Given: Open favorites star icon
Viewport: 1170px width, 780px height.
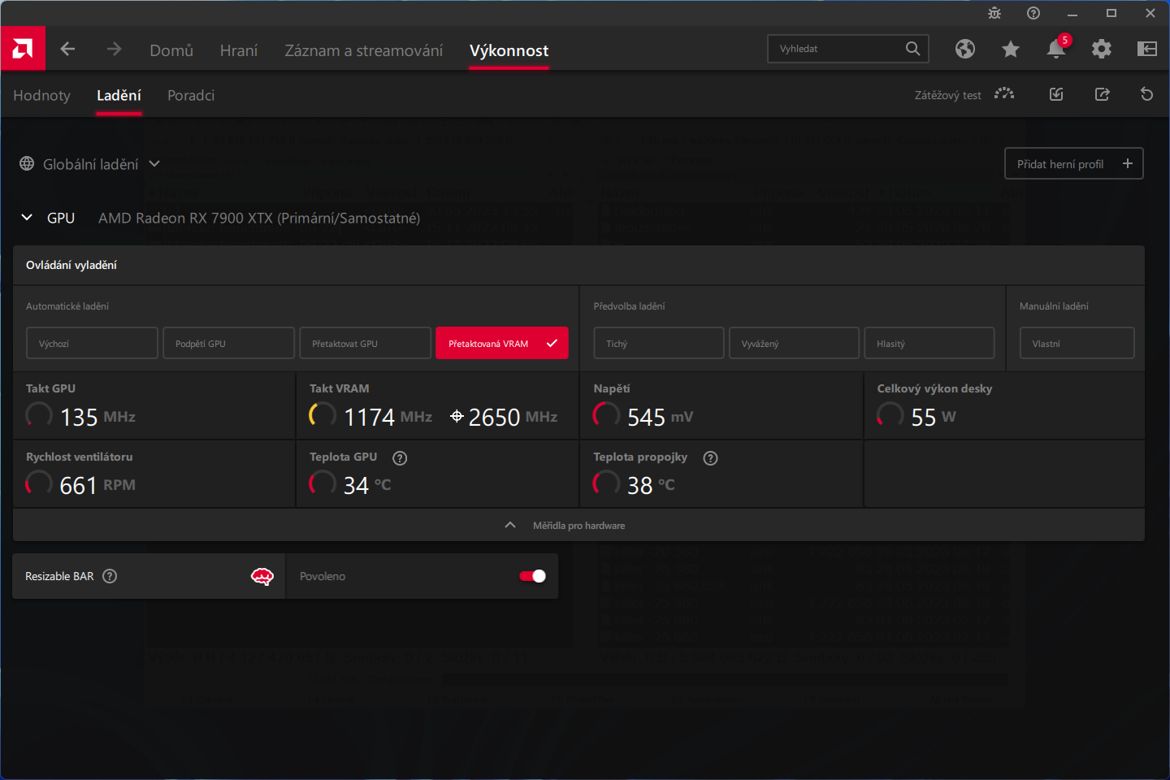Looking at the screenshot, I should [x=1011, y=49].
